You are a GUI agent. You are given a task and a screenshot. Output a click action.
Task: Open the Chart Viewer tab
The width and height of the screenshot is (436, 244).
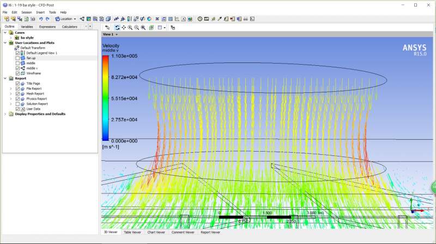(155, 232)
